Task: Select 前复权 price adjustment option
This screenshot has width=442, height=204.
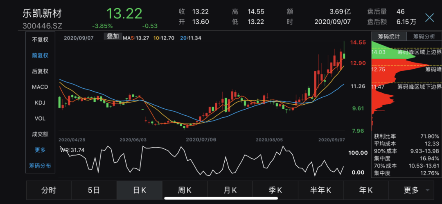Action: coord(40,56)
